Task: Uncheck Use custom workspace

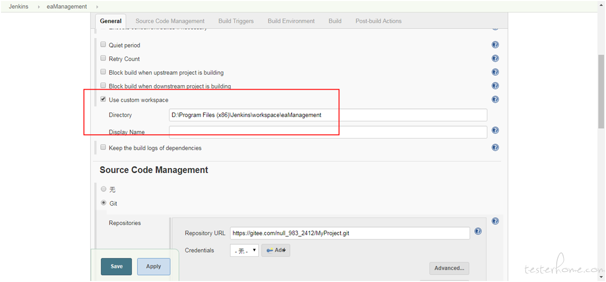Action: (x=103, y=99)
